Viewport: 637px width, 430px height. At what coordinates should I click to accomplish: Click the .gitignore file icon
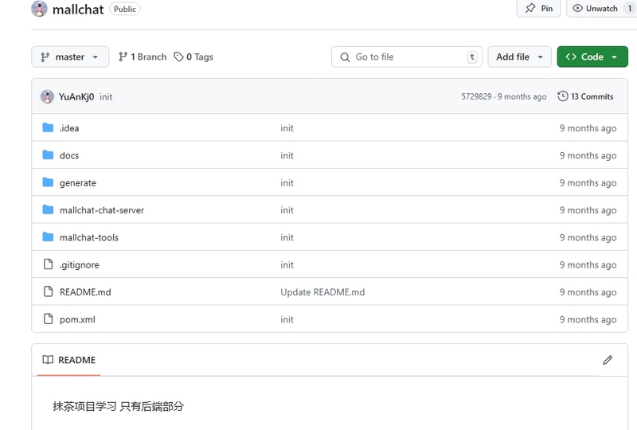point(48,264)
